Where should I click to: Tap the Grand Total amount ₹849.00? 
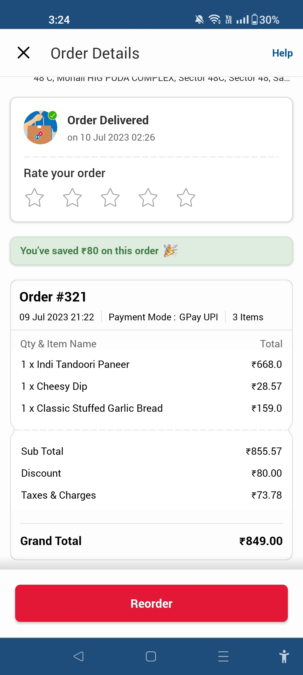(261, 541)
